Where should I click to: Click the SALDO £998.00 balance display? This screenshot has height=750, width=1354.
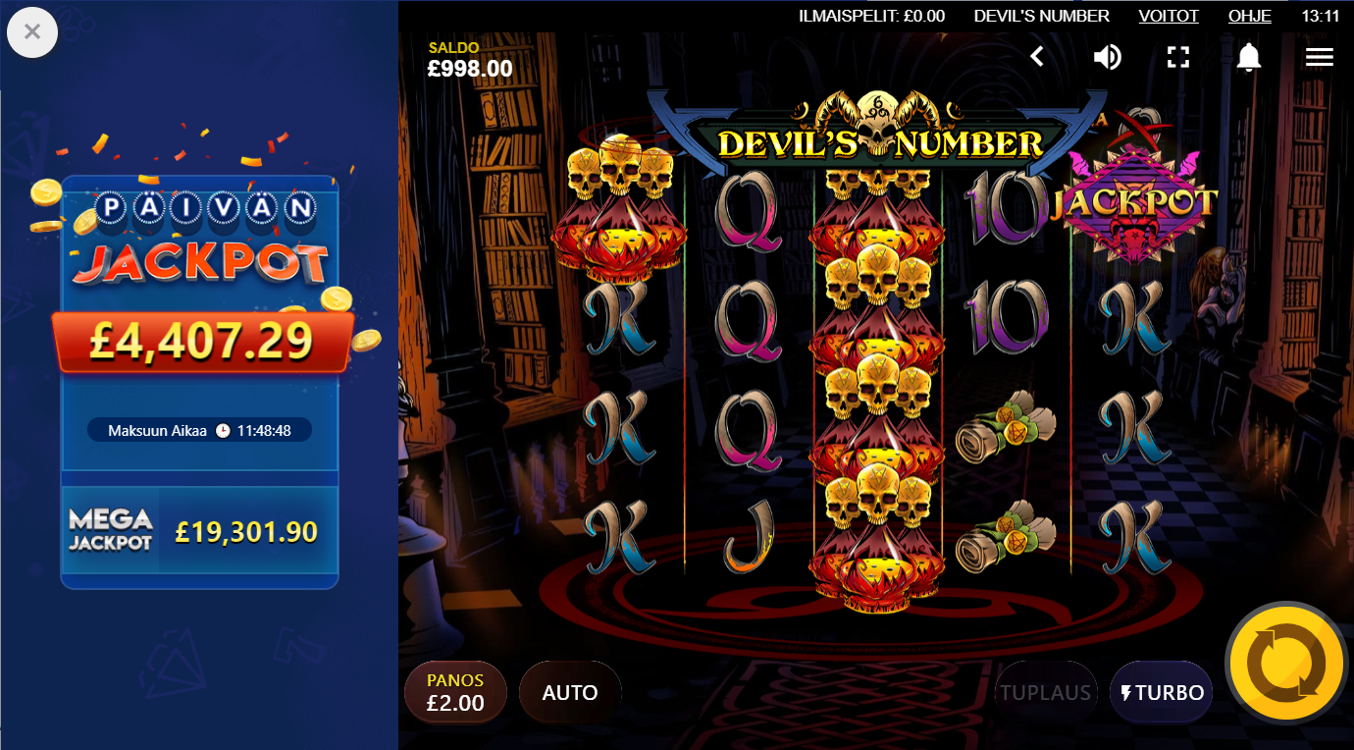click(x=470, y=60)
